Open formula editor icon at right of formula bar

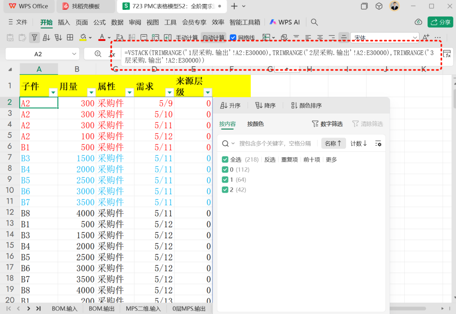pyautogui.click(x=447, y=54)
